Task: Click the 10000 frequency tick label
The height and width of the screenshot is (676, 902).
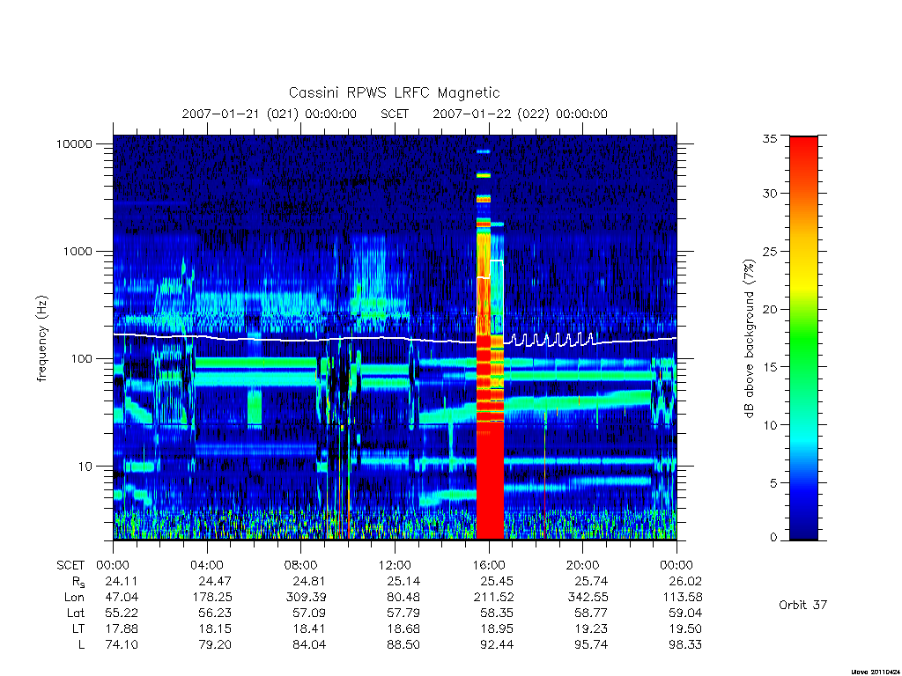Action: [74, 143]
